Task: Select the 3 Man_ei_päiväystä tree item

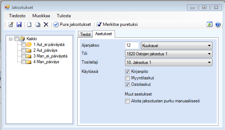Action: (x=50, y=56)
